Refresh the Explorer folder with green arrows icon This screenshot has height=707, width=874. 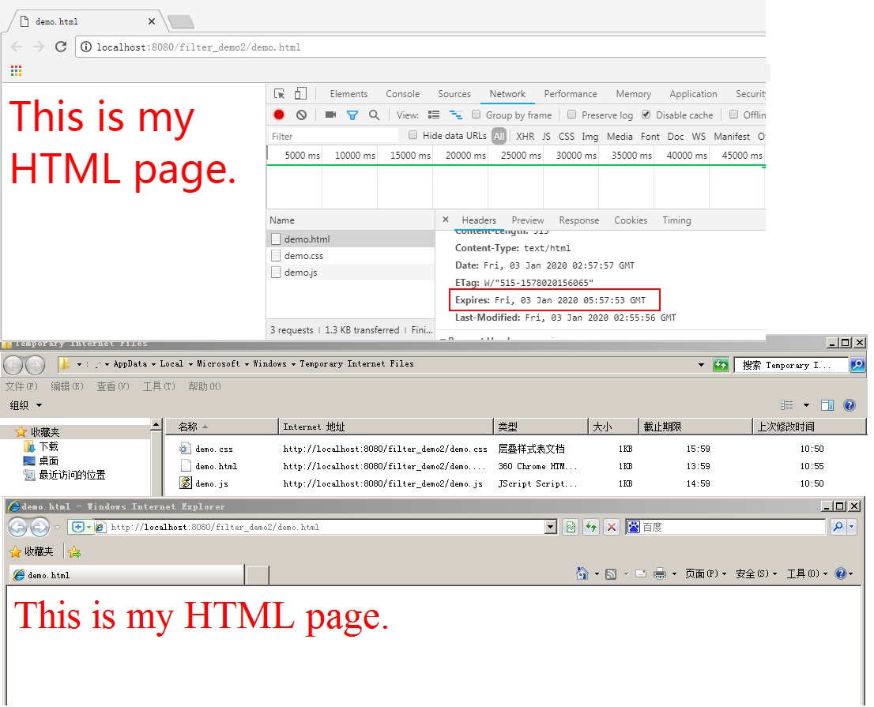721,365
